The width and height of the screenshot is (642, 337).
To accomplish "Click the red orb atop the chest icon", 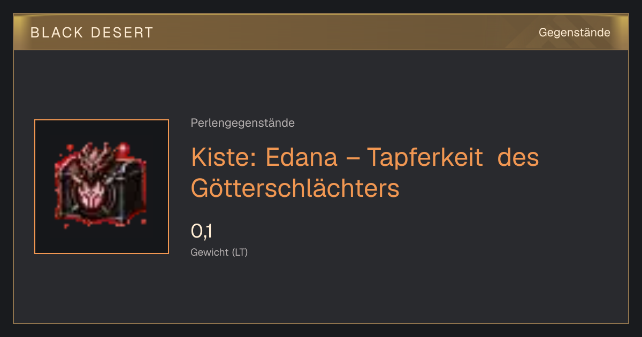I will [124, 149].
